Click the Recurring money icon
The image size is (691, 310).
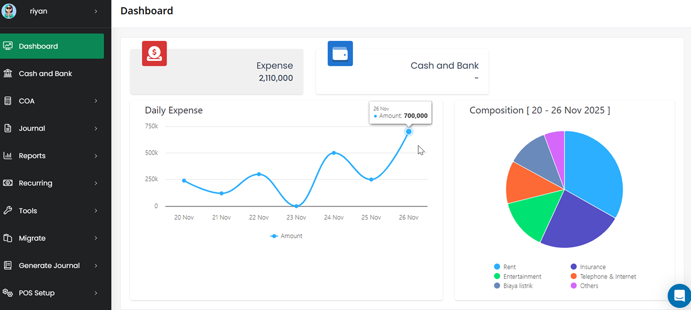coord(8,183)
